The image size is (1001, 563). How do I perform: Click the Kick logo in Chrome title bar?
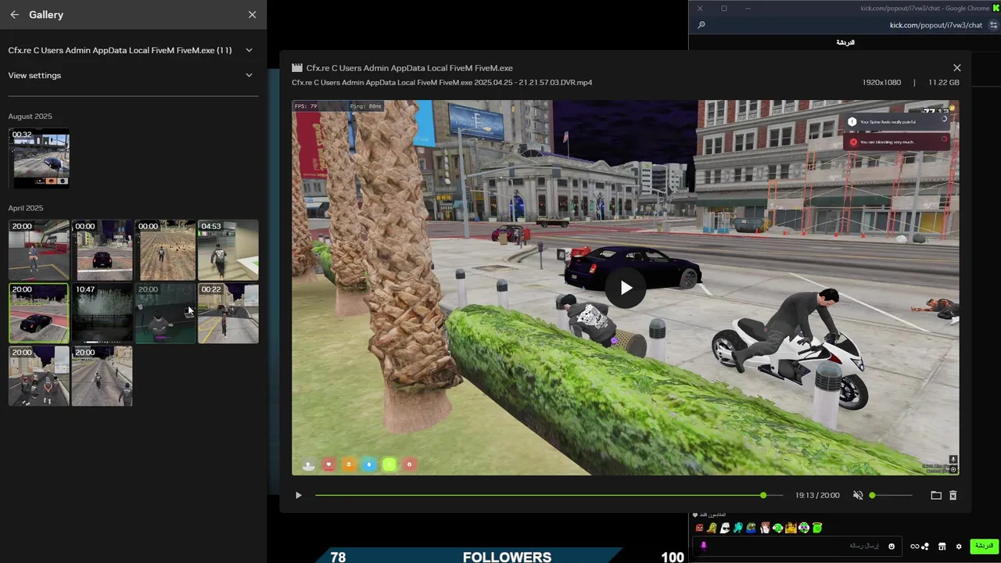click(996, 8)
